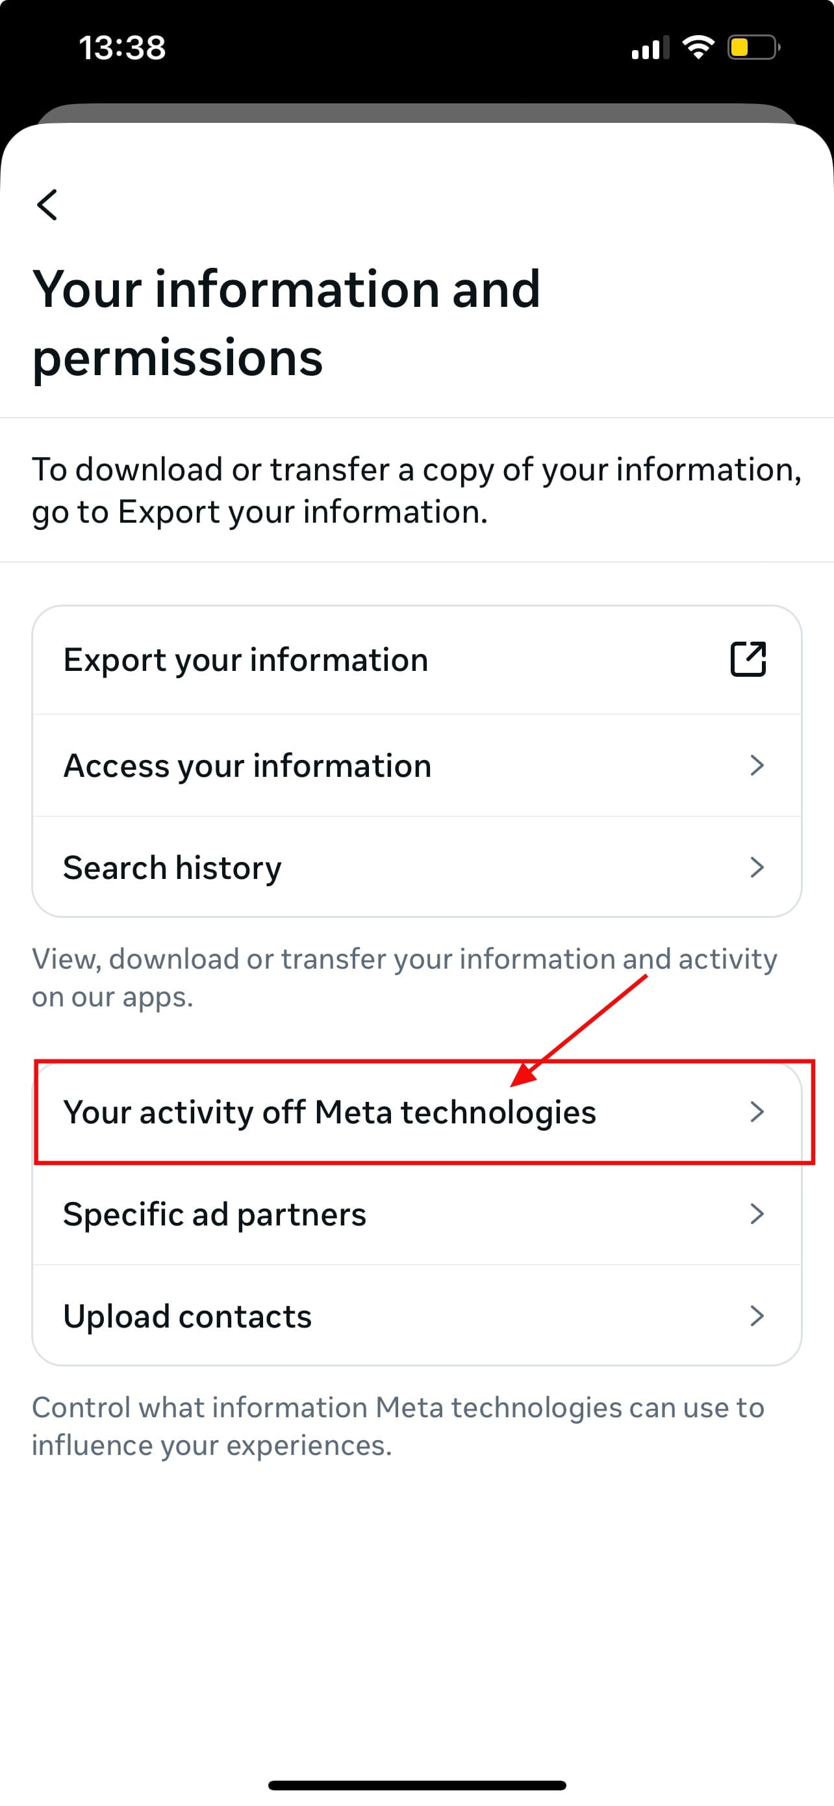Tap the 'Your information and permissions' heading

(286, 322)
